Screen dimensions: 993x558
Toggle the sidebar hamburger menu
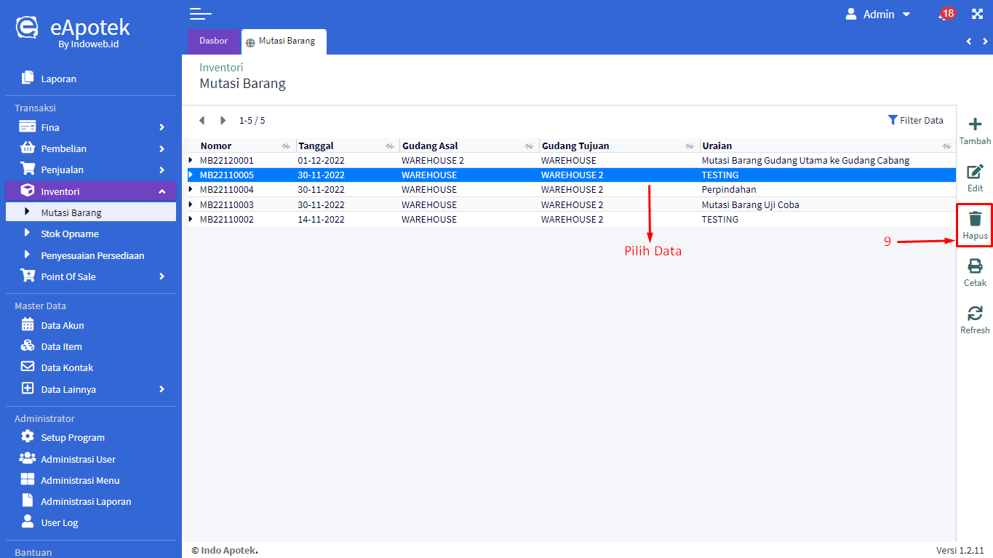200,14
